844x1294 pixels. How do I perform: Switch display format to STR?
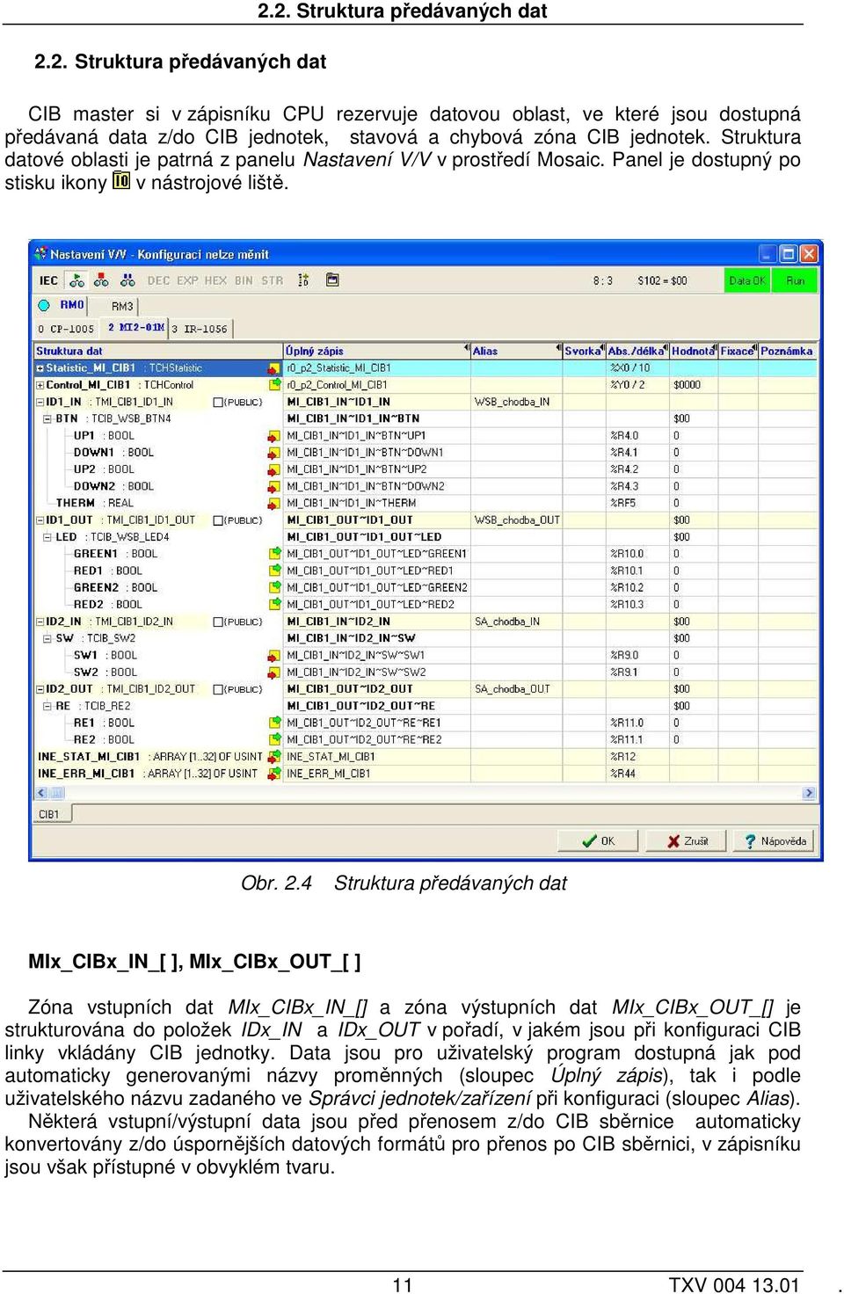pyautogui.click(x=273, y=280)
